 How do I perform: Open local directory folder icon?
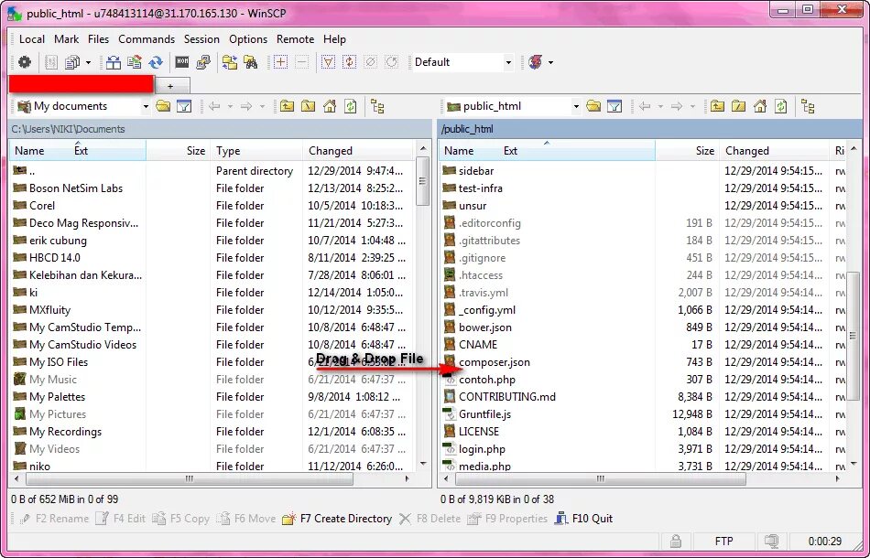point(163,106)
